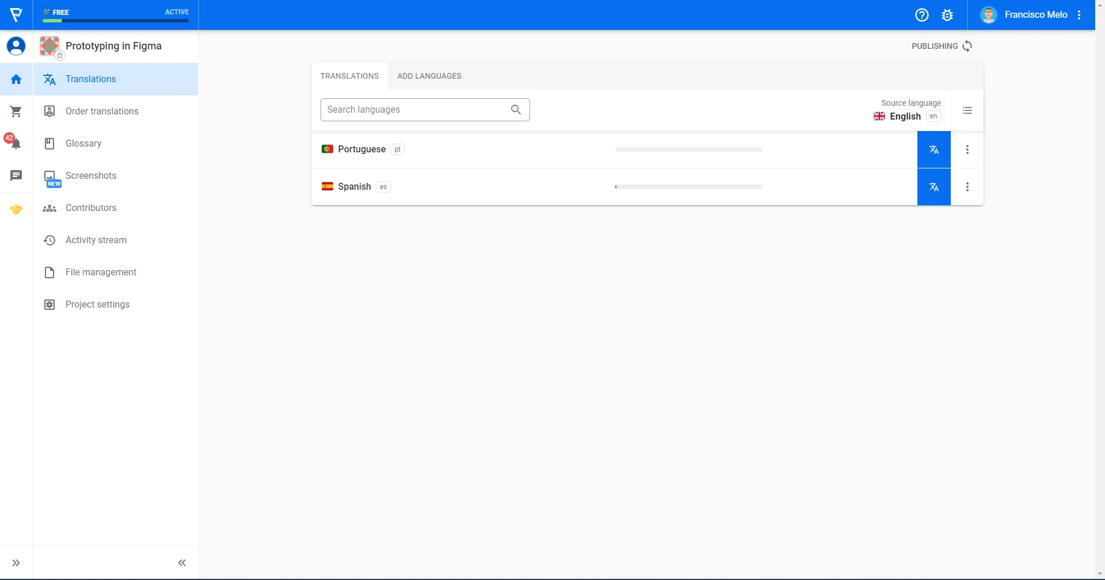1105x580 pixels.
Task: Click the bug report icon
Action: pyautogui.click(x=947, y=15)
